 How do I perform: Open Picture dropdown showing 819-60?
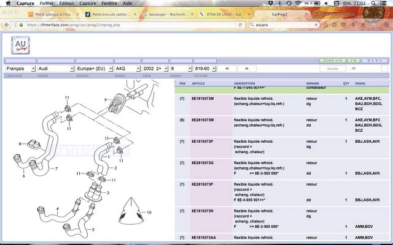point(205,69)
